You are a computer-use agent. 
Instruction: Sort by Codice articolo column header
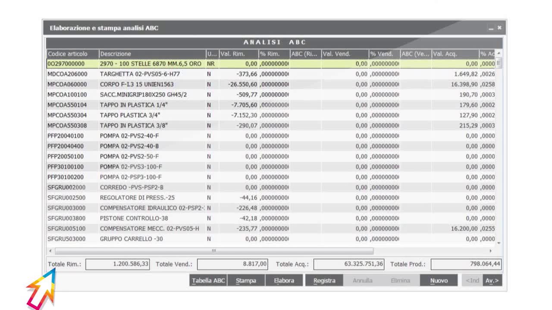click(x=72, y=54)
